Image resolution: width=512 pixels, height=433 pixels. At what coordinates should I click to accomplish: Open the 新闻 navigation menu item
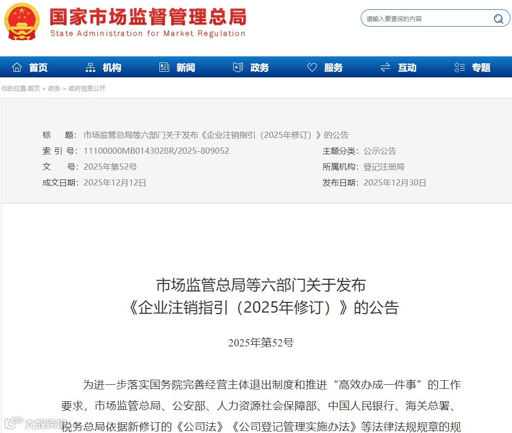pyautogui.click(x=186, y=68)
